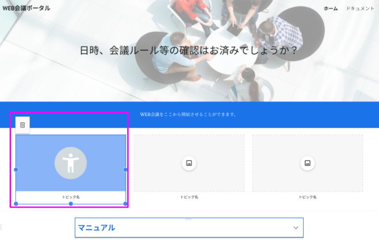Select the blue banner text about WEB会議

click(x=189, y=114)
